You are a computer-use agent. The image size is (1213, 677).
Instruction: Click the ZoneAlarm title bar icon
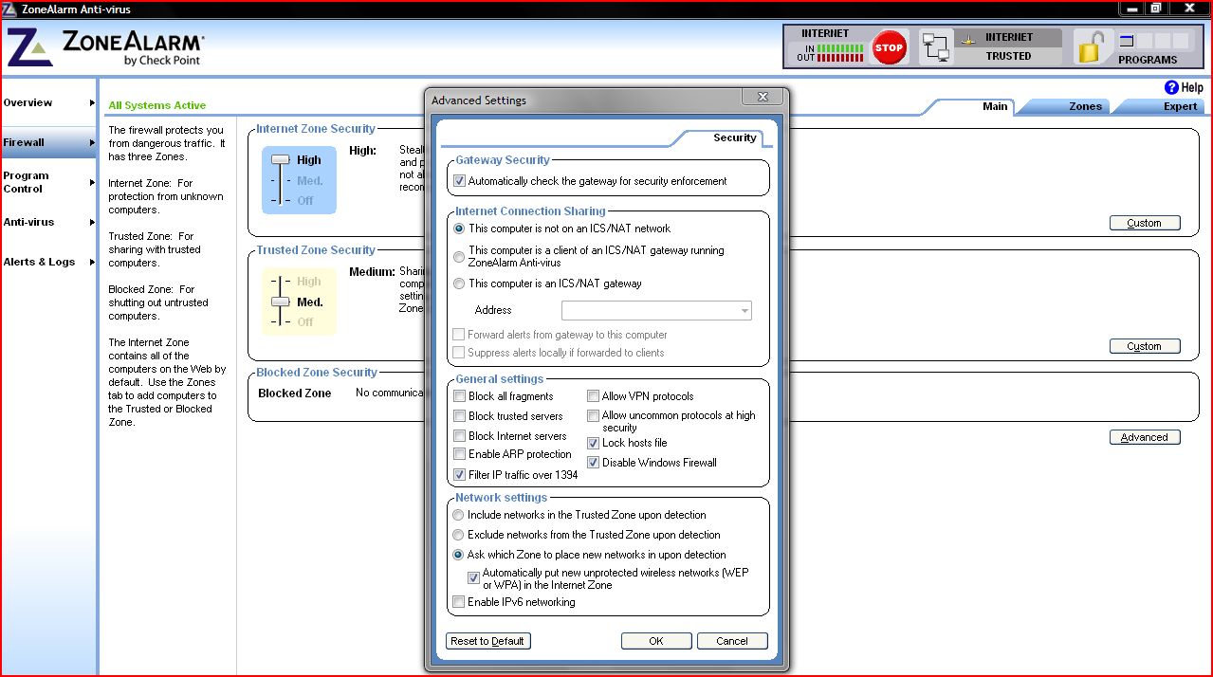[9, 9]
